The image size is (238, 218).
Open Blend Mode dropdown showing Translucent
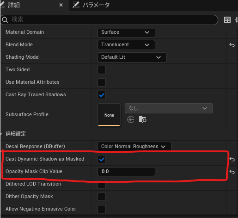point(126,45)
